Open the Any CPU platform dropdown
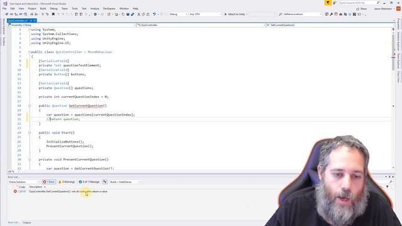402x226 pixels. pos(205,14)
